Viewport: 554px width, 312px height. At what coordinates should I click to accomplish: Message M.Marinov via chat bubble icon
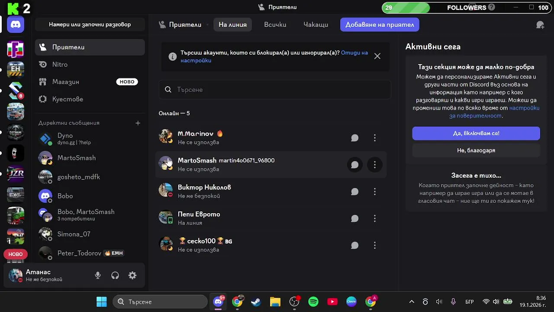tap(354, 138)
